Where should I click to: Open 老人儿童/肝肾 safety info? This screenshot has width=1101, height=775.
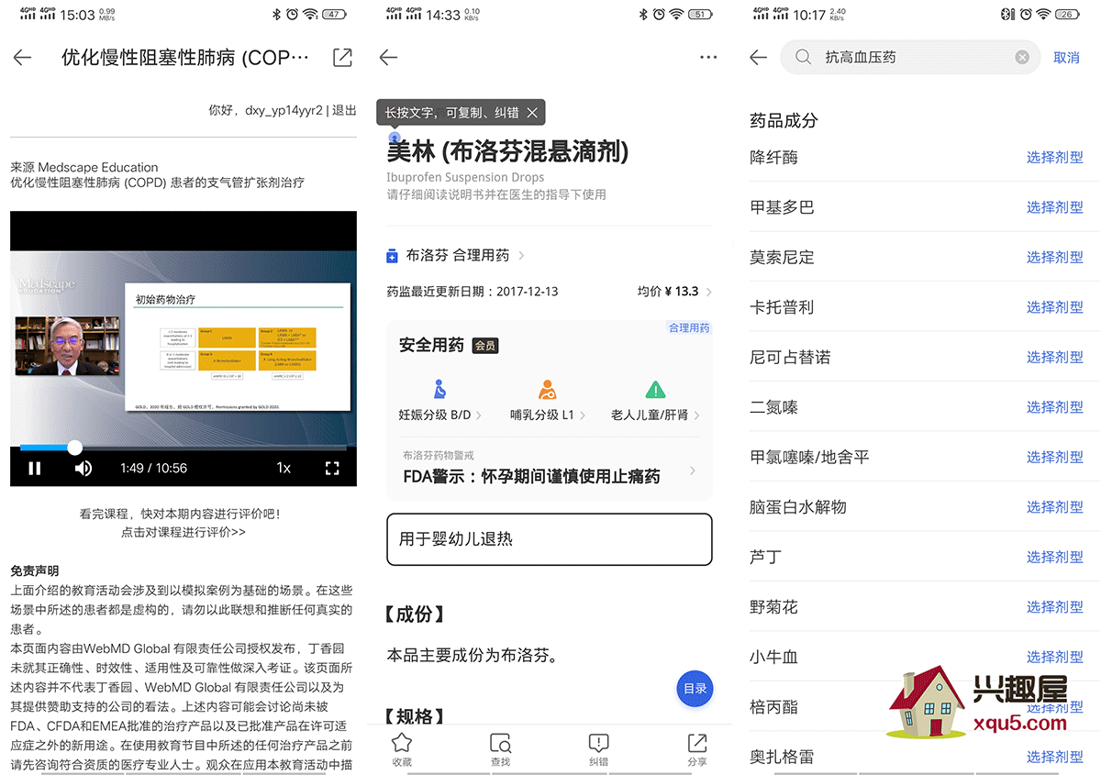(655, 415)
